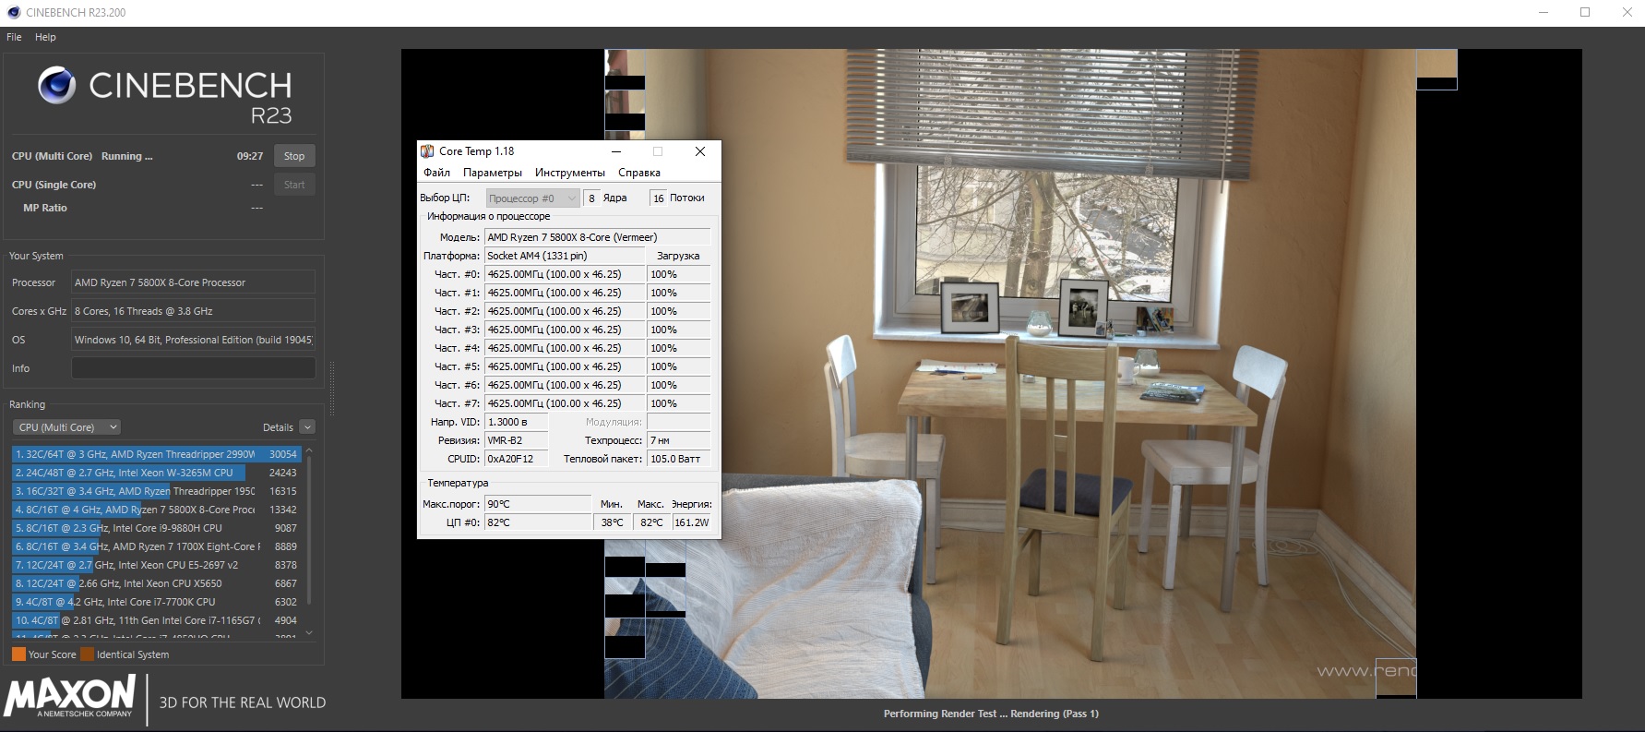1645x732 pixels.
Task: Select ranking row 5, Intel Core i9-9880H
Action: click(x=156, y=528)
